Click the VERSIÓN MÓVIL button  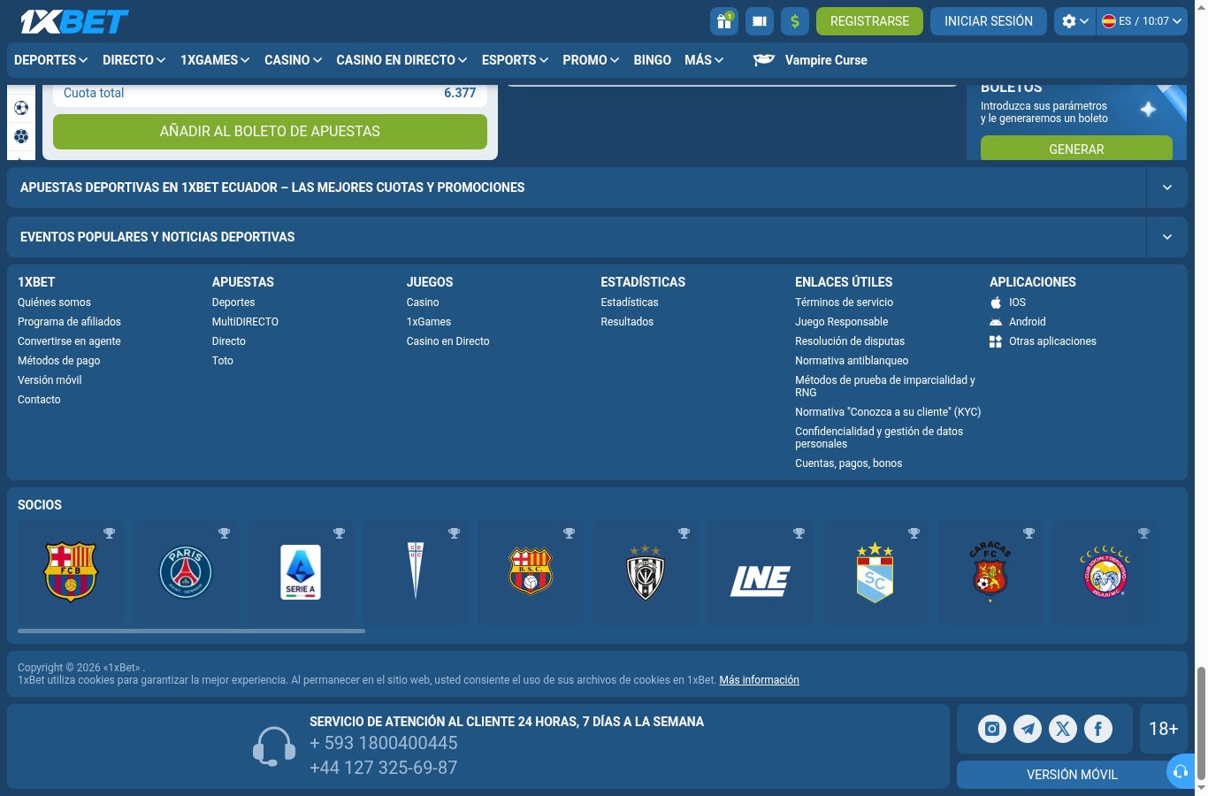click(x=1072, y=775)
